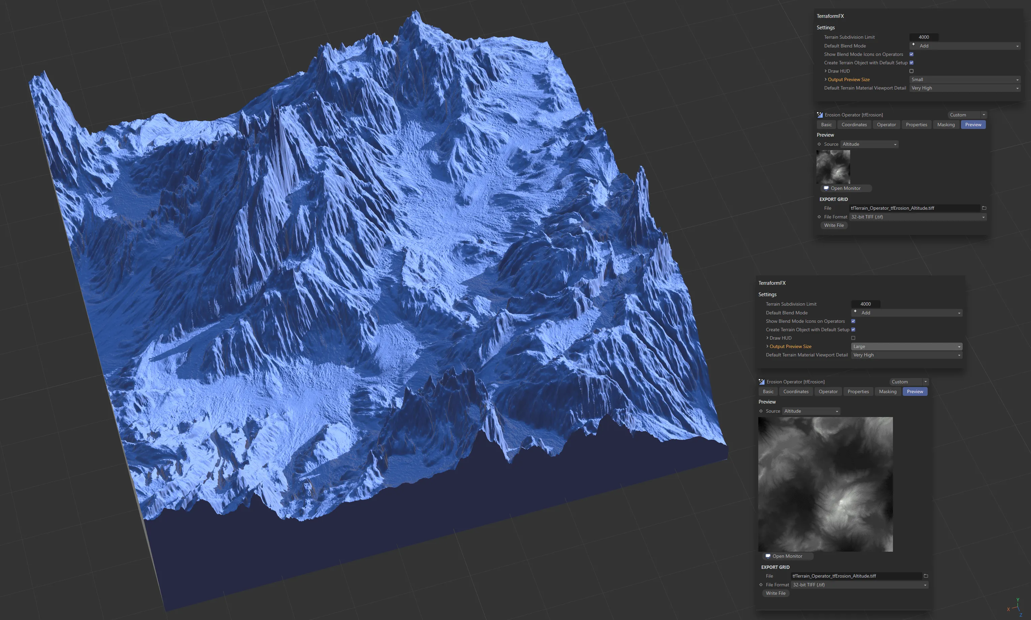Click folder browse icon beside lower File field

click(x=926, y=576)
